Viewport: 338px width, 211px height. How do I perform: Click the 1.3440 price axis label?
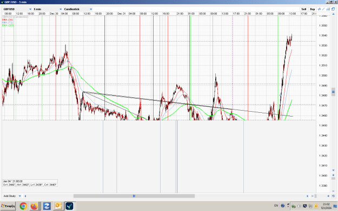point(323,135)
